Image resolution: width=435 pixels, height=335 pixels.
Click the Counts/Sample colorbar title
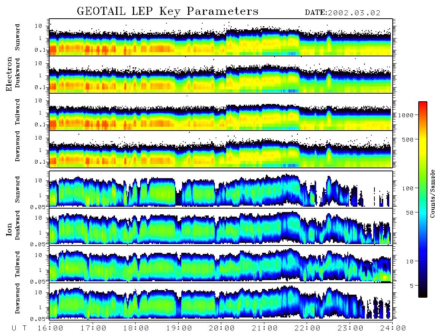[432, 194]
